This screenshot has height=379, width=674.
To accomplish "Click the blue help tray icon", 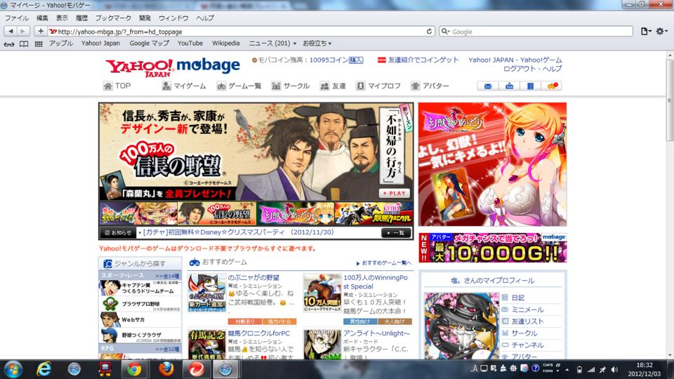I will coord(535,368).
